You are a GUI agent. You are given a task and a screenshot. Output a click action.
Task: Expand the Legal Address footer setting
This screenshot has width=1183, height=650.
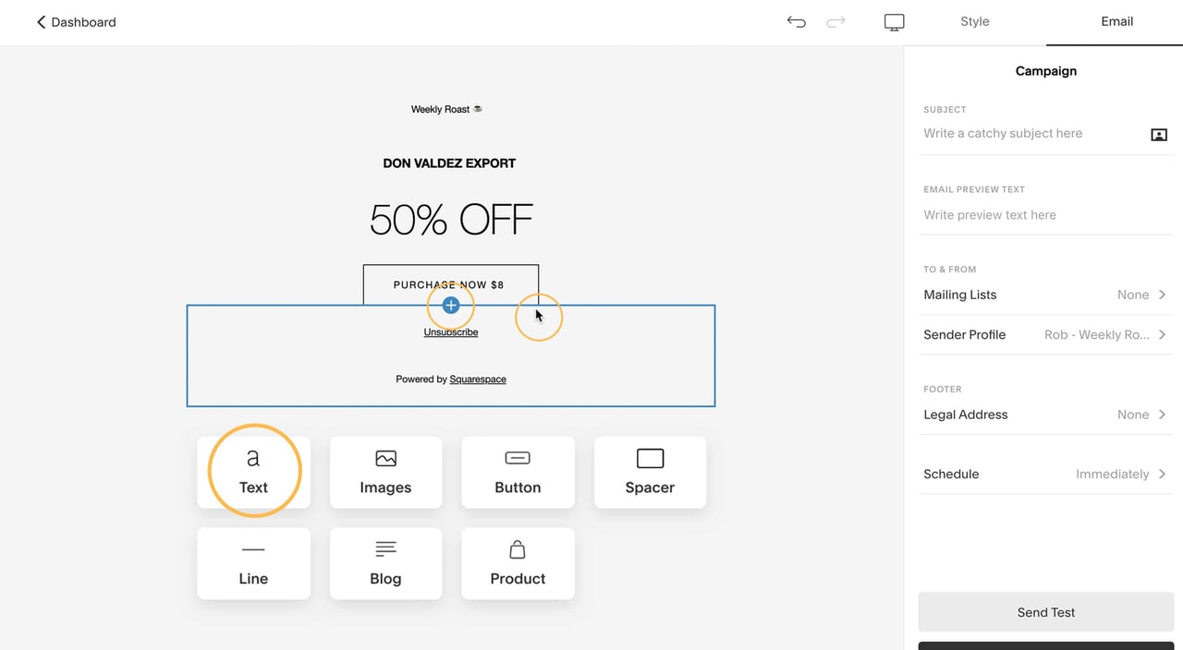[x=1045, y=414]
